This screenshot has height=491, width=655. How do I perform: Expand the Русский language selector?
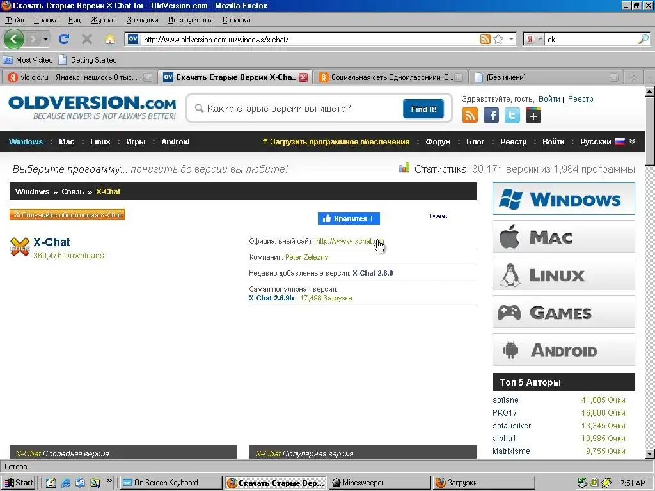click(608, 141)
